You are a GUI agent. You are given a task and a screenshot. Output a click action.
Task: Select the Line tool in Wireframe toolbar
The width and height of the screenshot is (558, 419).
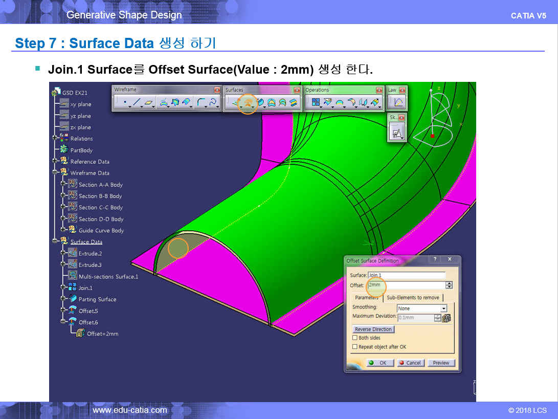coord(136,103)
